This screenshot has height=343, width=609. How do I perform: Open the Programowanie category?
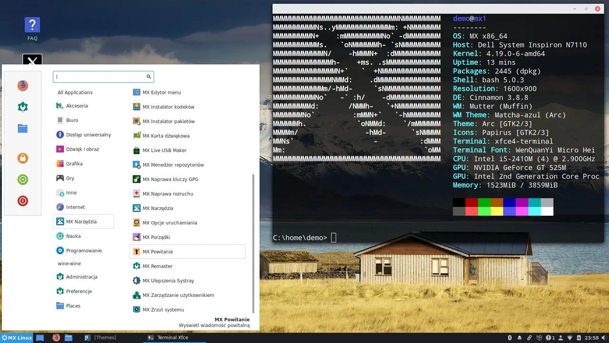point(83,251)
